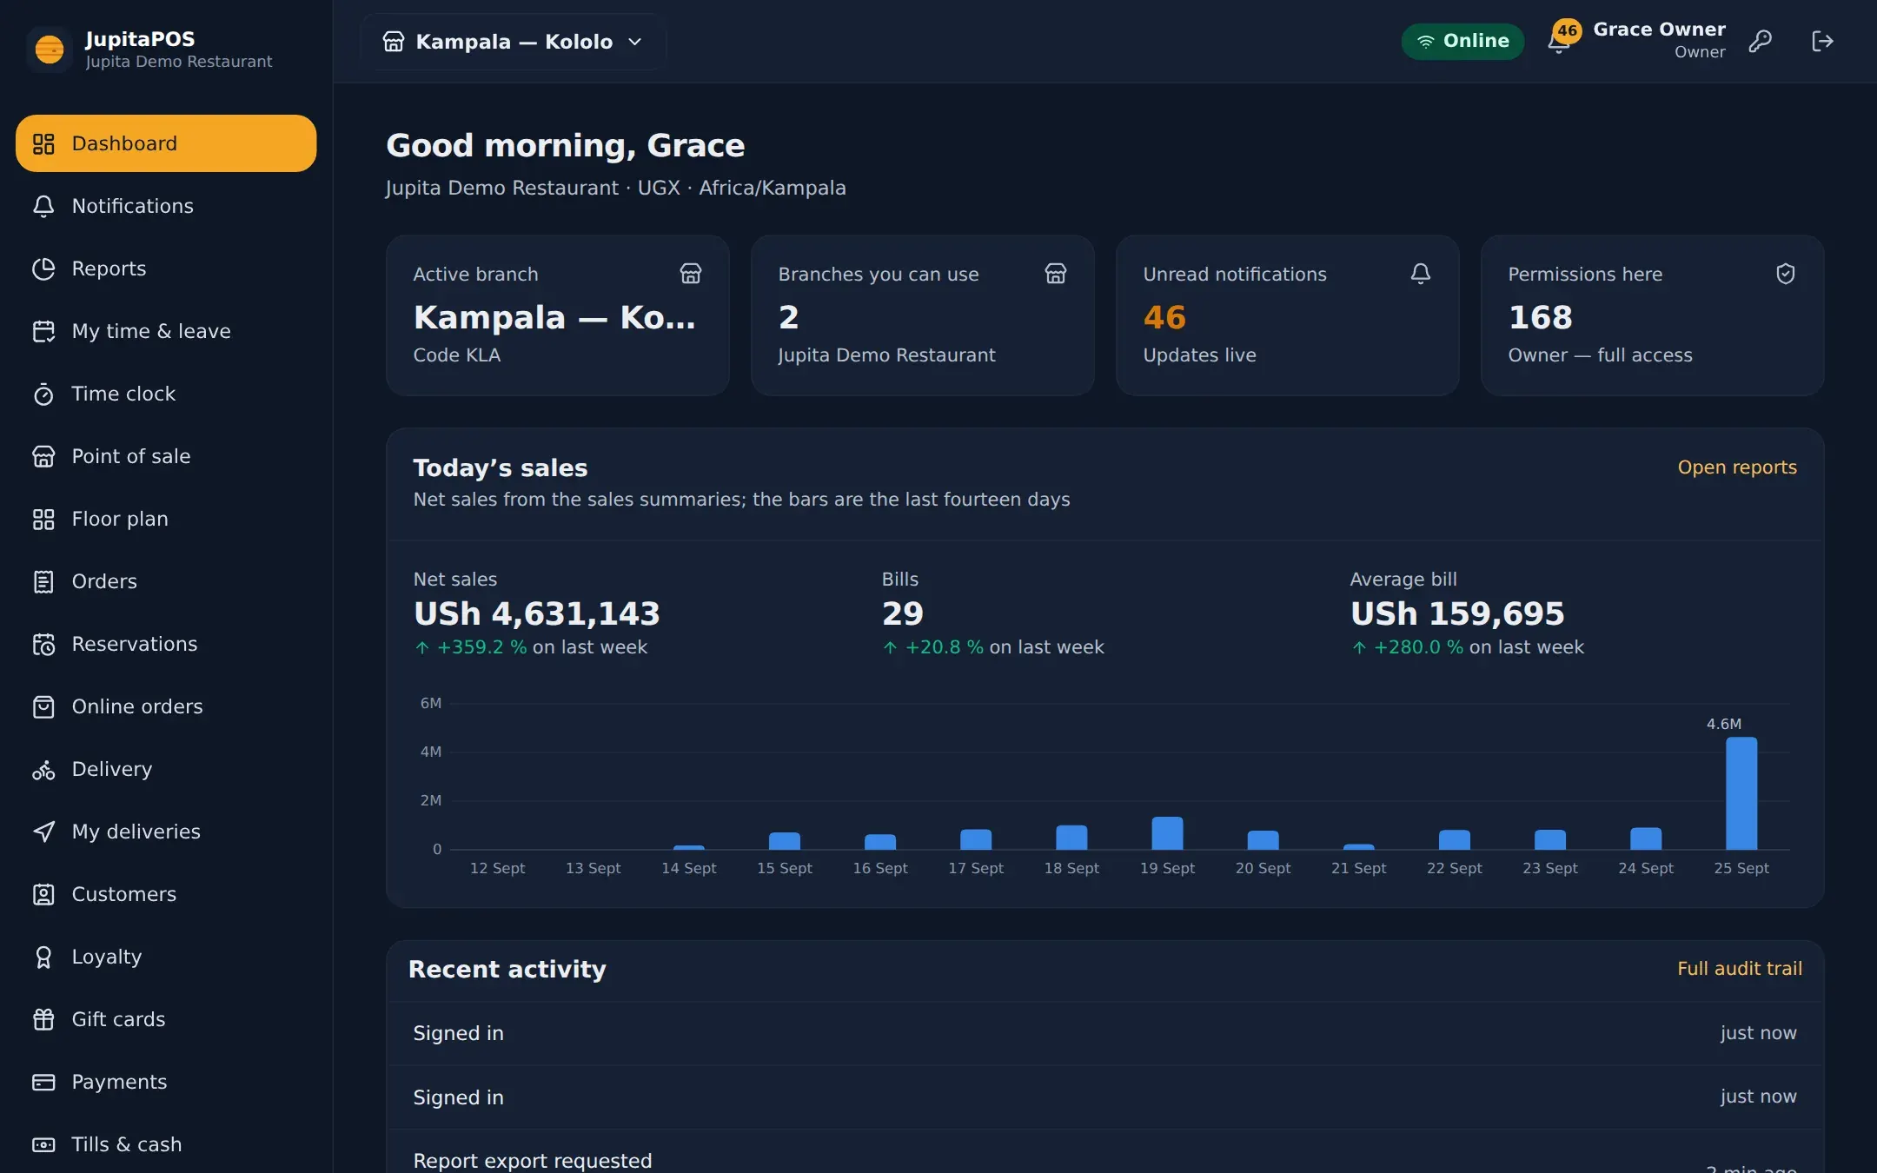Go to Customers in the sidebar

pos(166,894)
